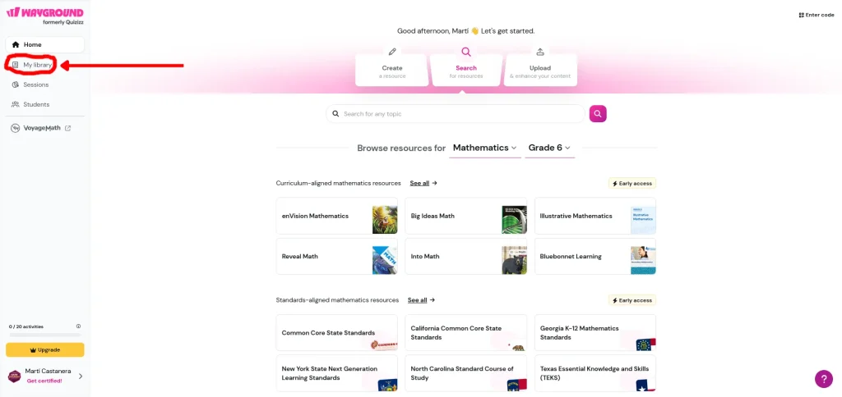Click the pink search magnifier button
The width and height of the screenshot is (842, 397).
(x=598, y=114)
